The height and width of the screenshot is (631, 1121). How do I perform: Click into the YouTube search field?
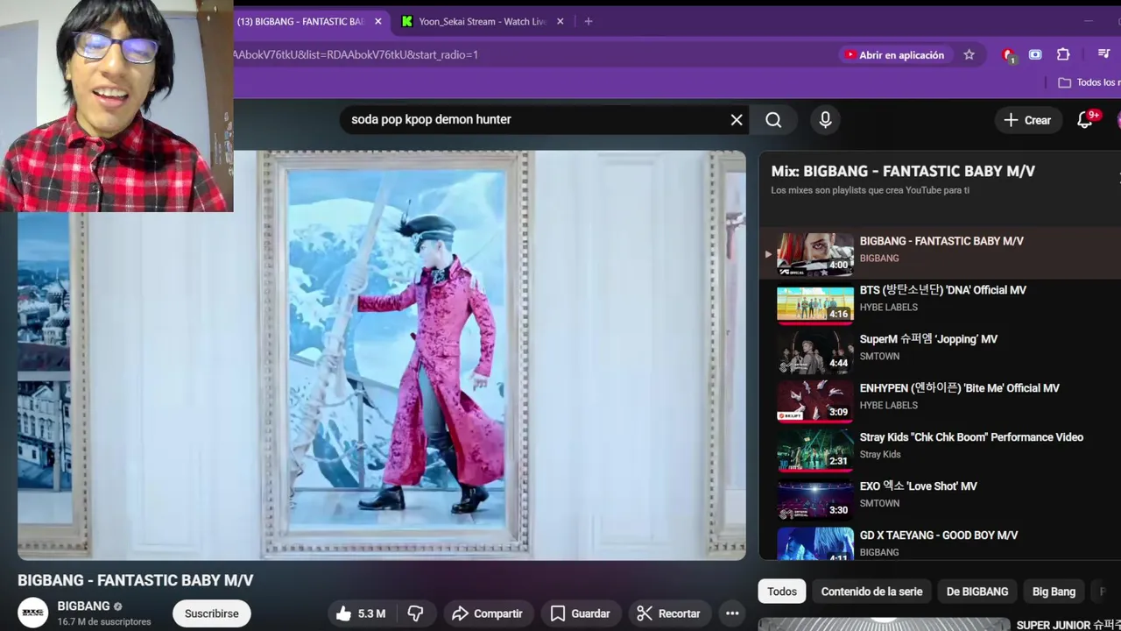pyautogui.click(x=534, y=120)
